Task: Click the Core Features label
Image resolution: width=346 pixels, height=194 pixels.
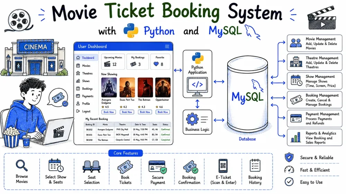Action: tap(126, 153)
